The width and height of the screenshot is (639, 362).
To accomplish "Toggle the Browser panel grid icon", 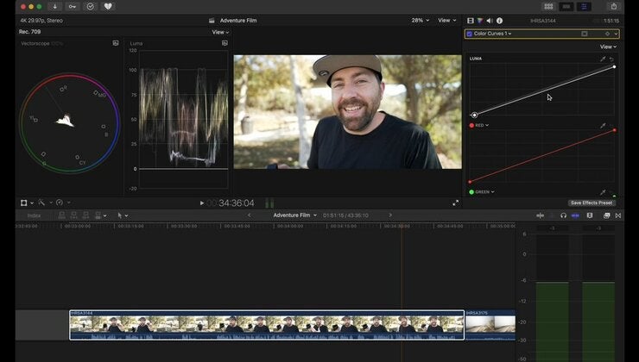I will tap(548, 7).
